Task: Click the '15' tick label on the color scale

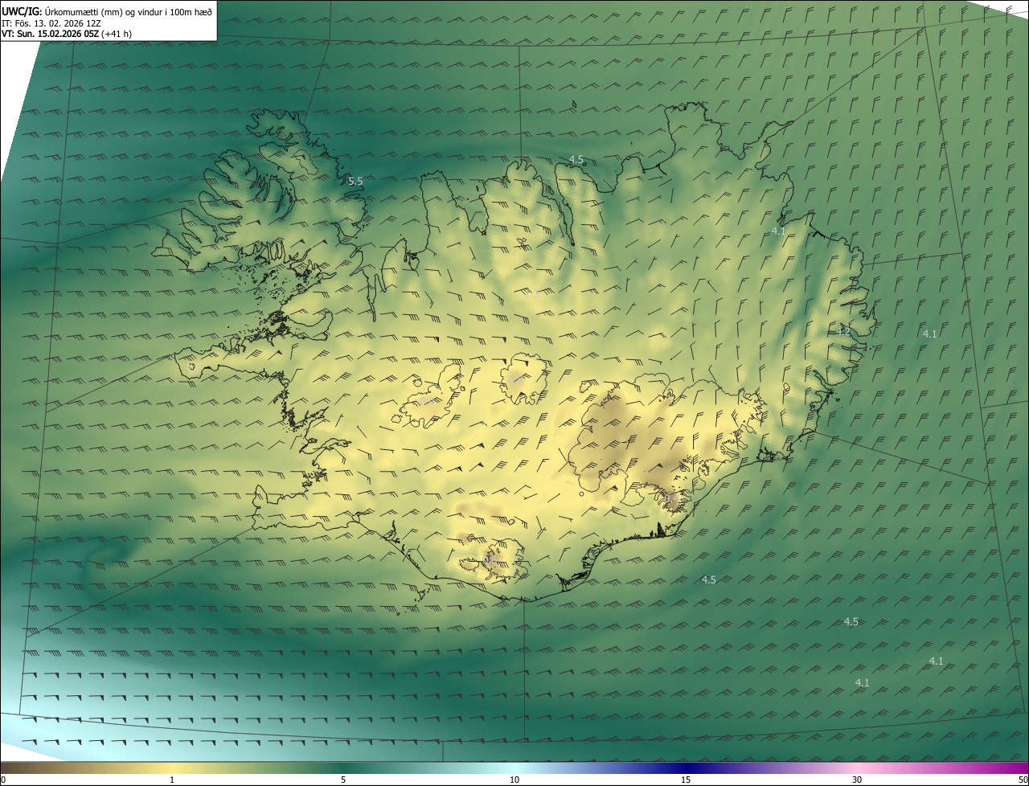Action: pos(686,780)
